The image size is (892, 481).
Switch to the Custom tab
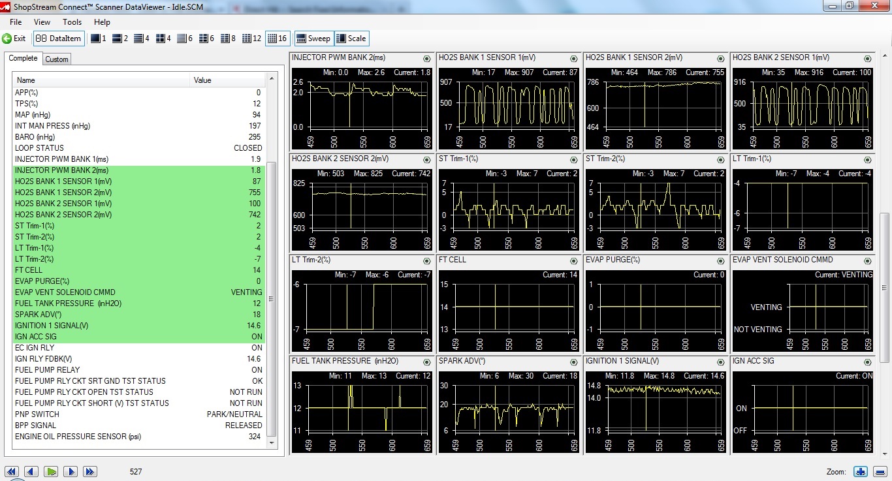(x=57, y=59)
